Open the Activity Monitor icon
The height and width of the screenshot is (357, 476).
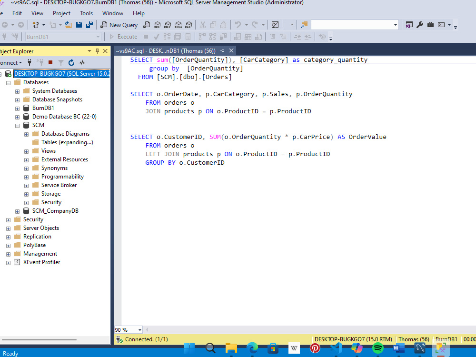point(275,25)
